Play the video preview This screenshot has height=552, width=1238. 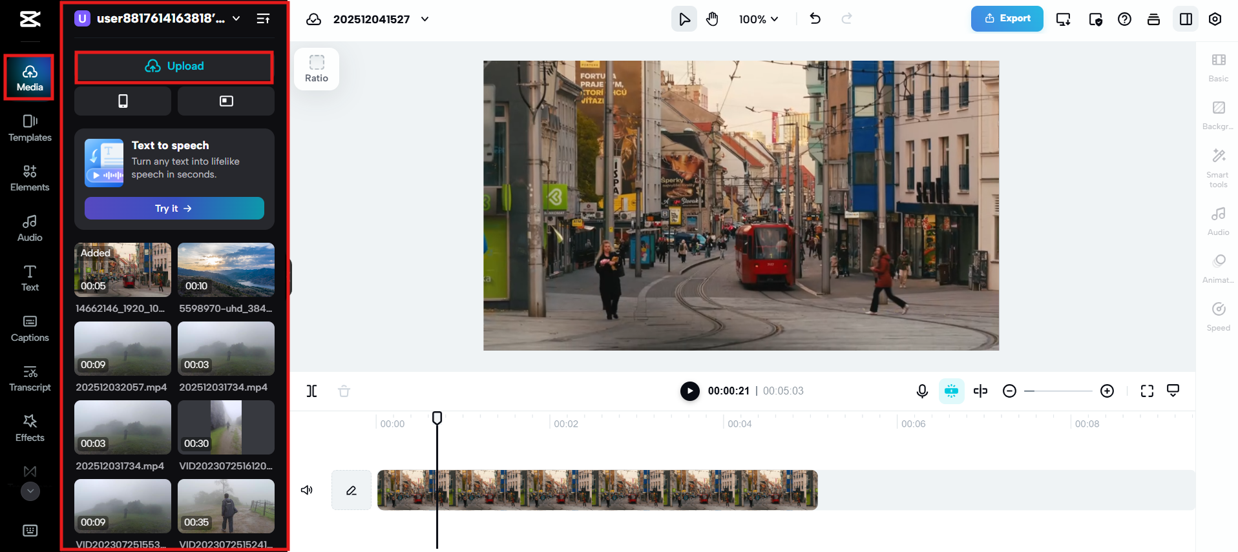click(x=690, y=391)
